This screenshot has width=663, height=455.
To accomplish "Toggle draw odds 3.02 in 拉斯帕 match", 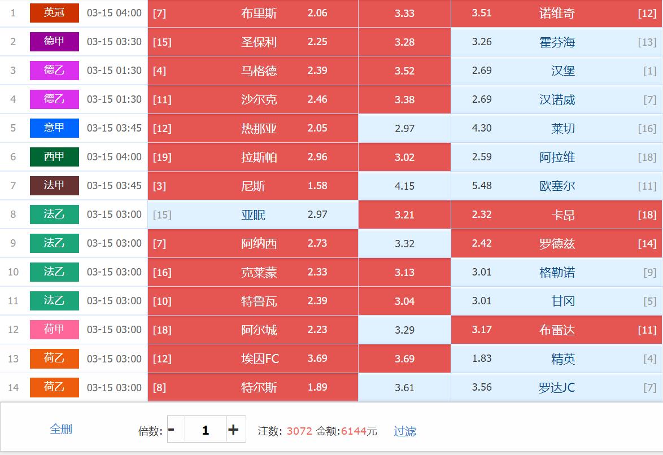I will pyautogui.click(x=405, y=157).
